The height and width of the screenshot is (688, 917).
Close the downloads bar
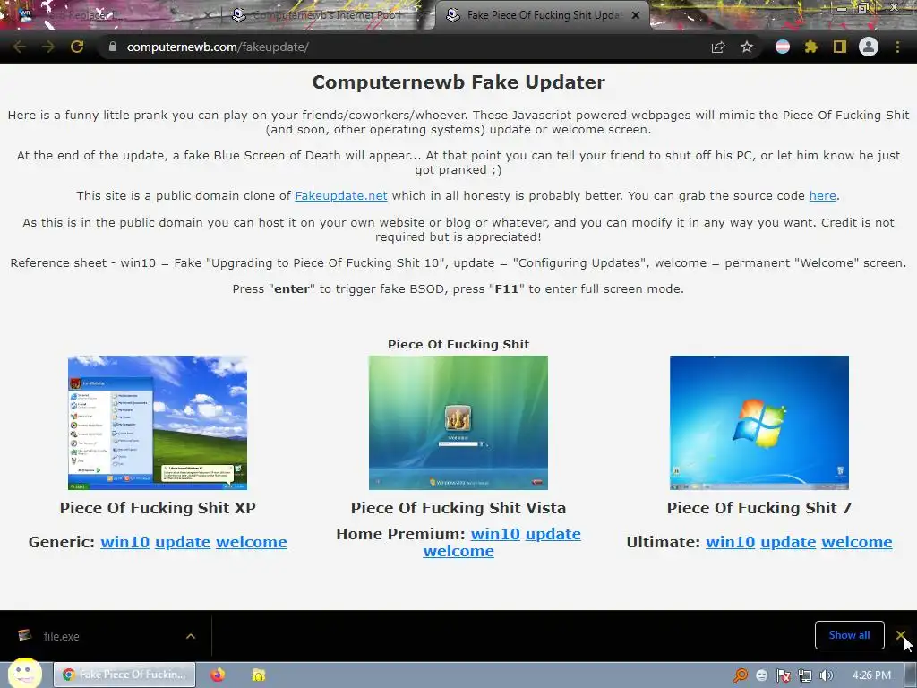tap(901, 635)
